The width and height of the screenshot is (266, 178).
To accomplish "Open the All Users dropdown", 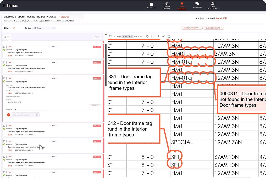I will pos(44,28).
